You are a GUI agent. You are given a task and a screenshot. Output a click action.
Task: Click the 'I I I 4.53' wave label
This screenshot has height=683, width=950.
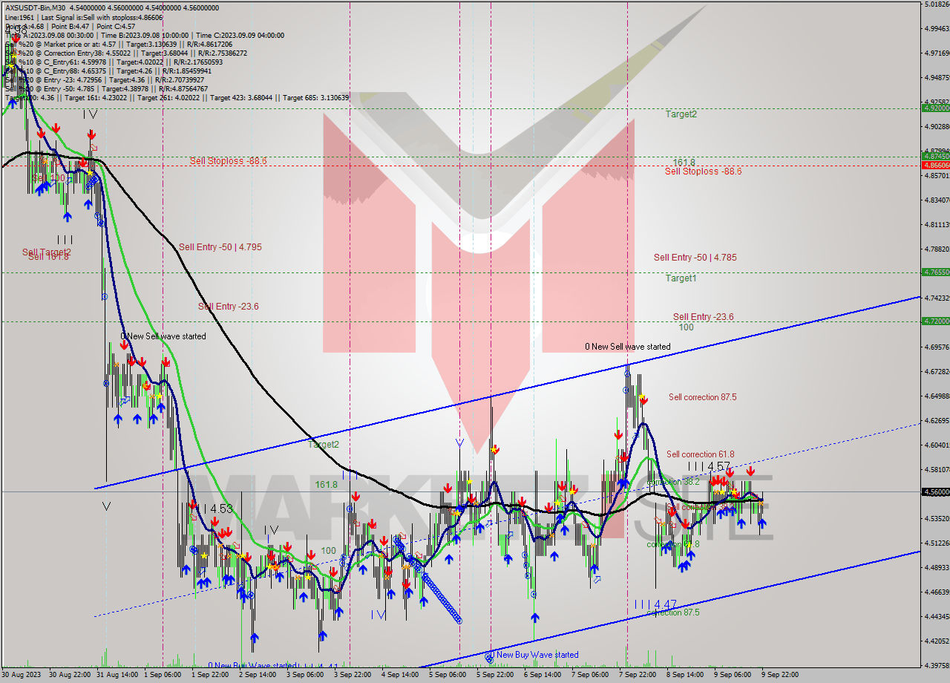click(211, 509)
